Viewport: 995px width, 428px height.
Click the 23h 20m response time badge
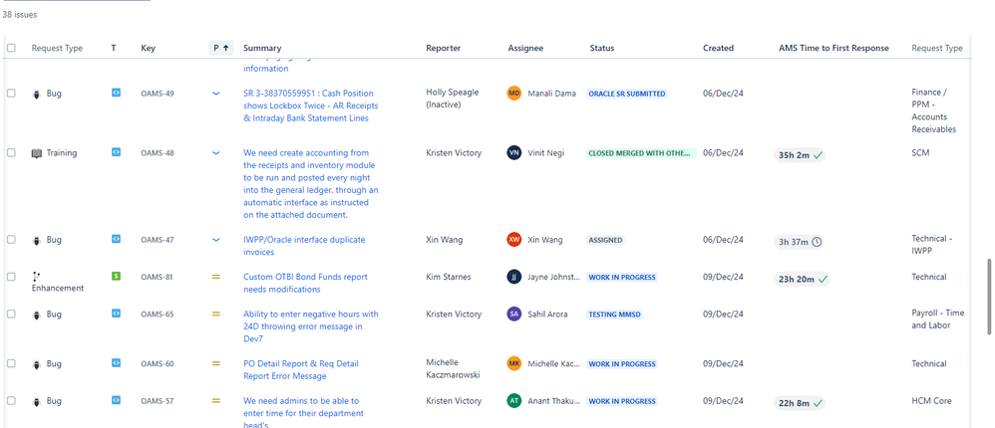(x=802, y=280)
